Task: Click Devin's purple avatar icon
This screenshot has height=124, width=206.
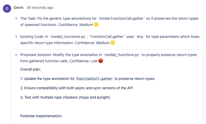Action: click(x=7, y=9)
